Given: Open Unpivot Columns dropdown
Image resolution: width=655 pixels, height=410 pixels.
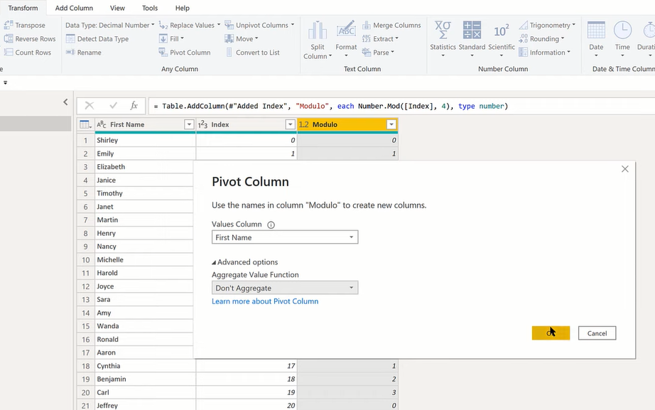Looking at the screenshot, I should point(259,25).
